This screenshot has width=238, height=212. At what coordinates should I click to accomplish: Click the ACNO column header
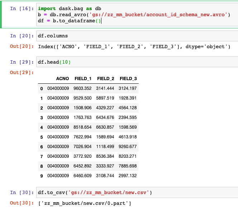click(62, 79)
